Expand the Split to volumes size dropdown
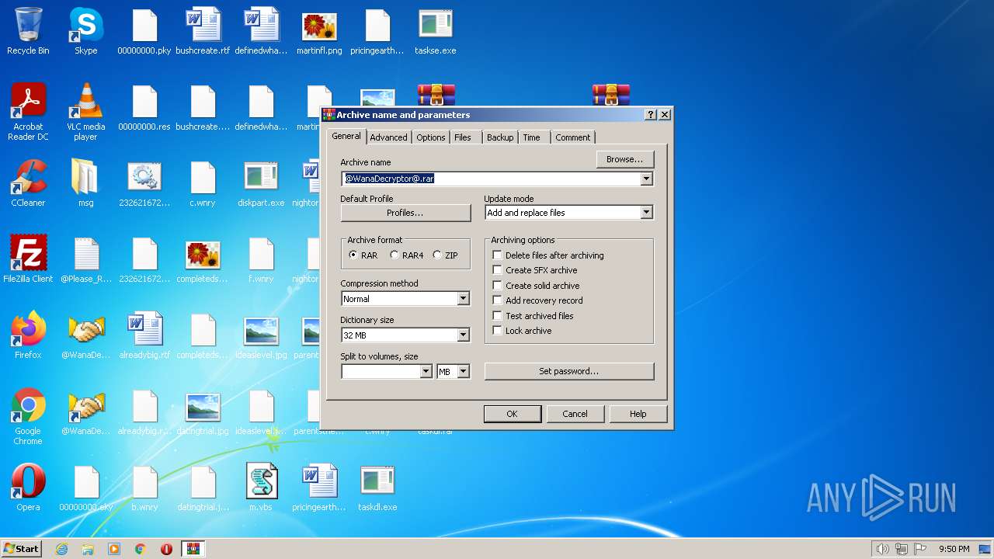Viewport: 994px width, 559px height. [x=426, y=372]
